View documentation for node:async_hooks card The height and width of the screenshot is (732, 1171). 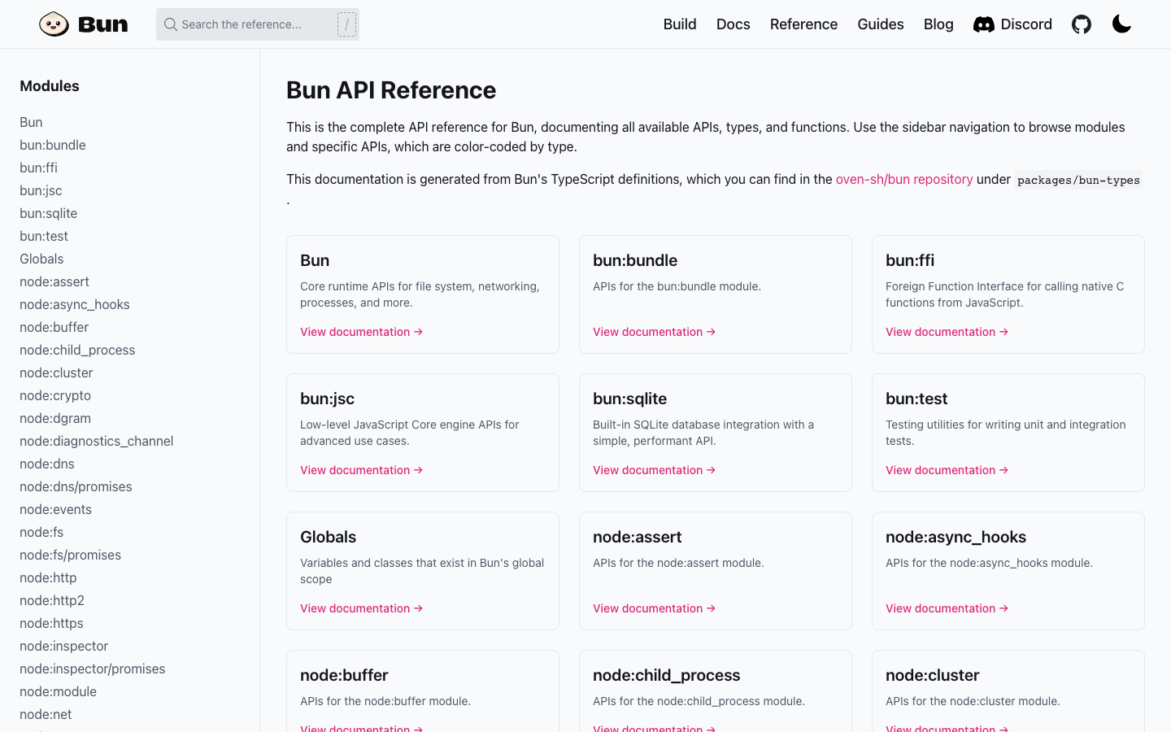[x=947, y=608]
